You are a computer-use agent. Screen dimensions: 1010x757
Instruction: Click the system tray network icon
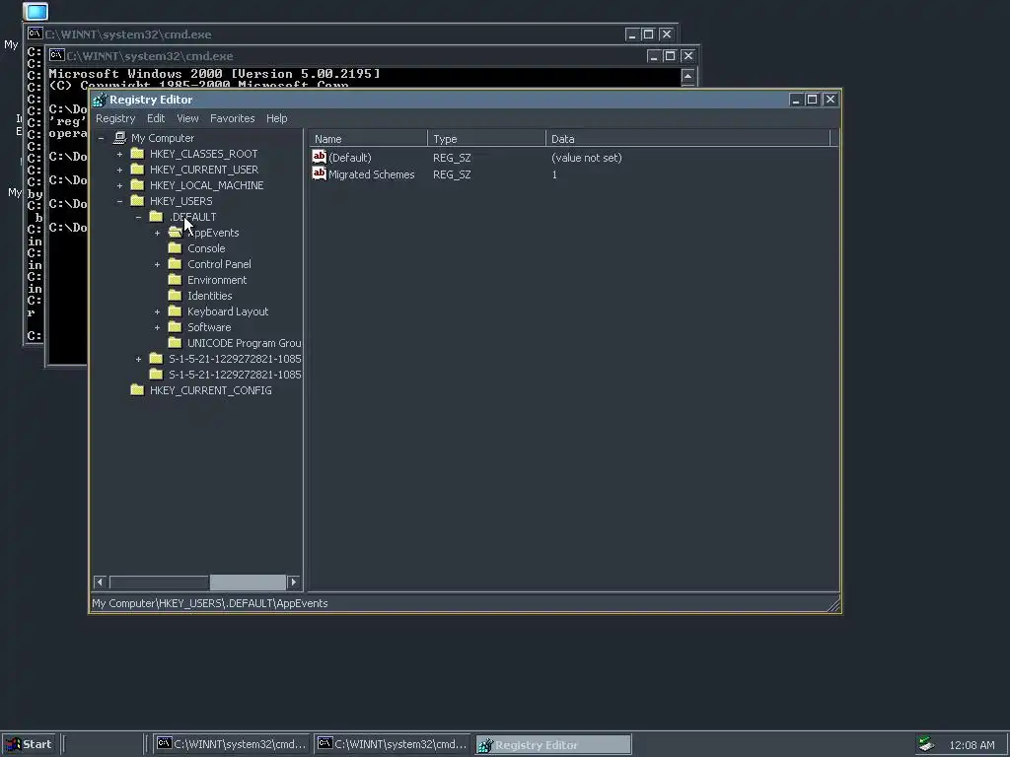927,744
